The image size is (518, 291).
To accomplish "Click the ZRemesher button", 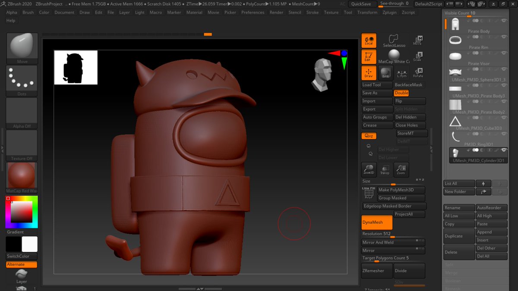I will pos(377,271).
